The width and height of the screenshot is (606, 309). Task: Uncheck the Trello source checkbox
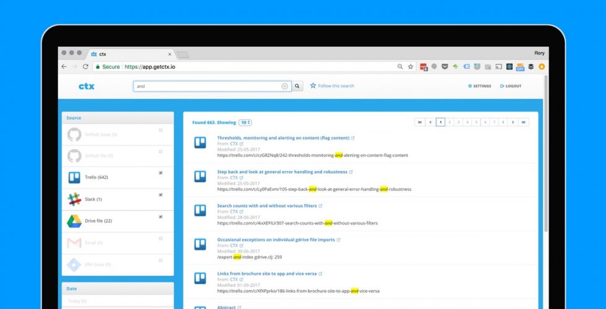click(x=161, y=173)
